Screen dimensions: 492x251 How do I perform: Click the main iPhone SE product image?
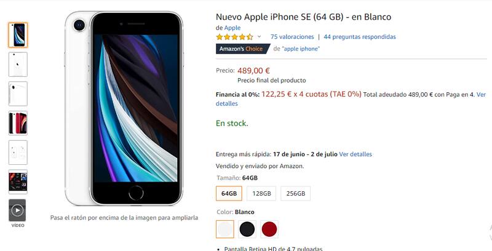(124, 108)
